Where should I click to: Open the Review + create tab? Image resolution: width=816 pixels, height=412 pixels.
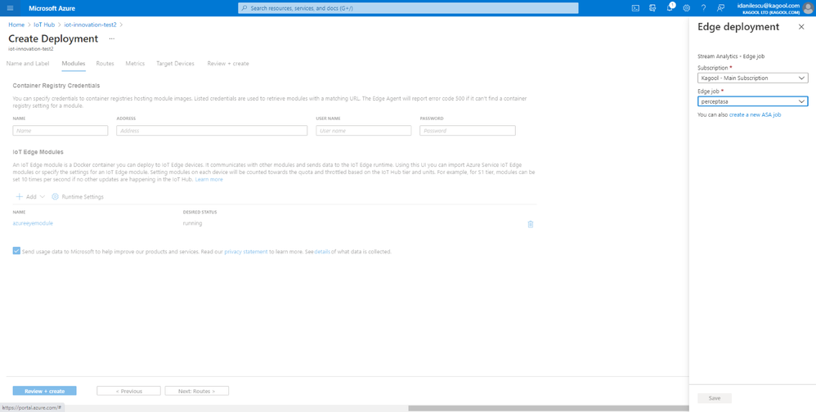point(228,64)
